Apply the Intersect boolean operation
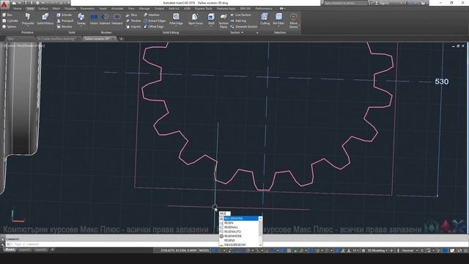 (x=117, y=19)
